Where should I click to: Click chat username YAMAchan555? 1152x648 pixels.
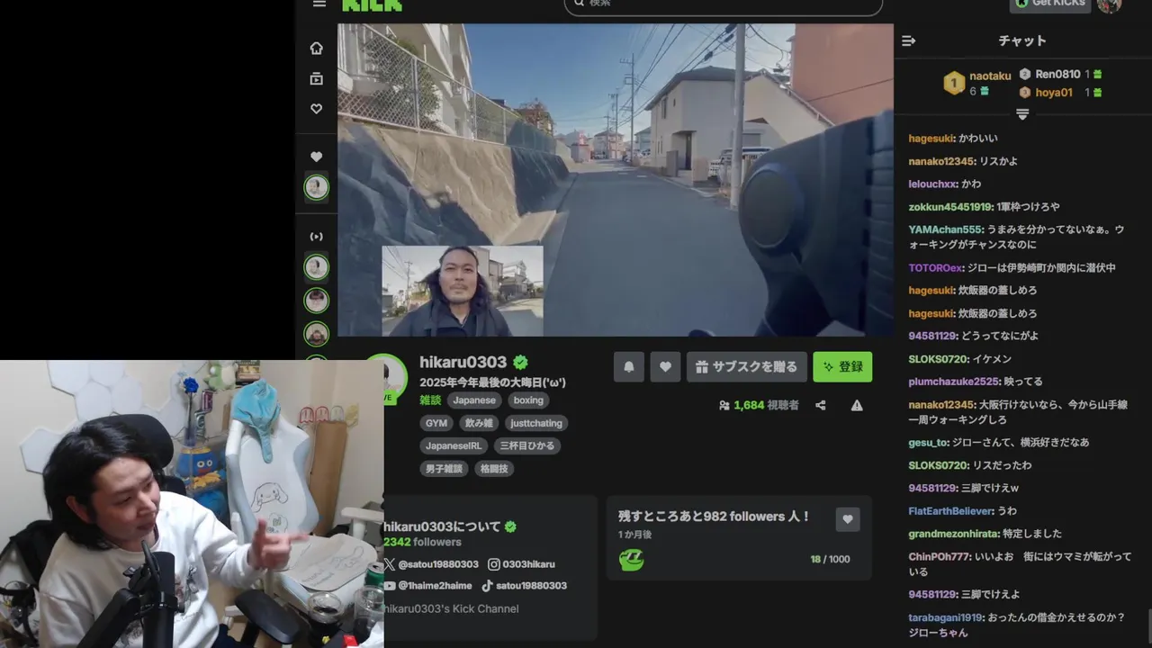point(945,229)
